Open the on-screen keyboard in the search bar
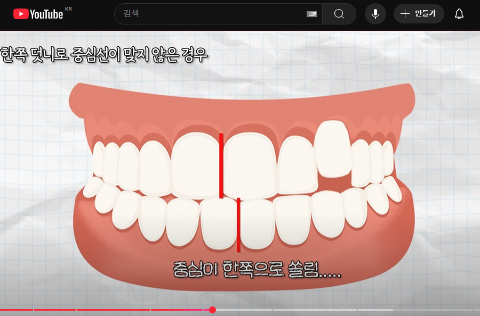The height and width of the screenshot is (316, 480). pos(310,13)
